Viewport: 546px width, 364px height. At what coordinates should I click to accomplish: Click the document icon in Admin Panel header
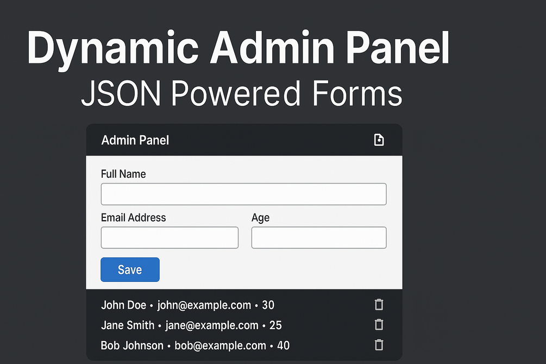click(x=379, y=140)
